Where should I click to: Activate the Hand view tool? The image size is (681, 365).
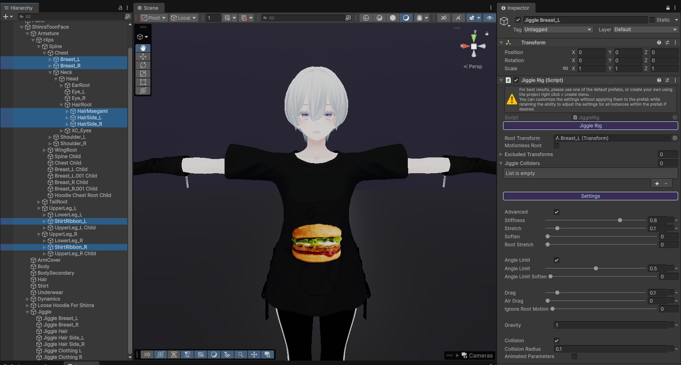point(143,48)
